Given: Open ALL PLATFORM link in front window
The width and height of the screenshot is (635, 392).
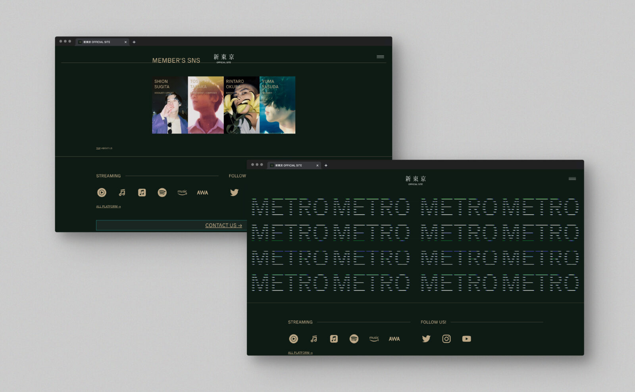Looking at the screenshot, I should [x=300, y=353].
